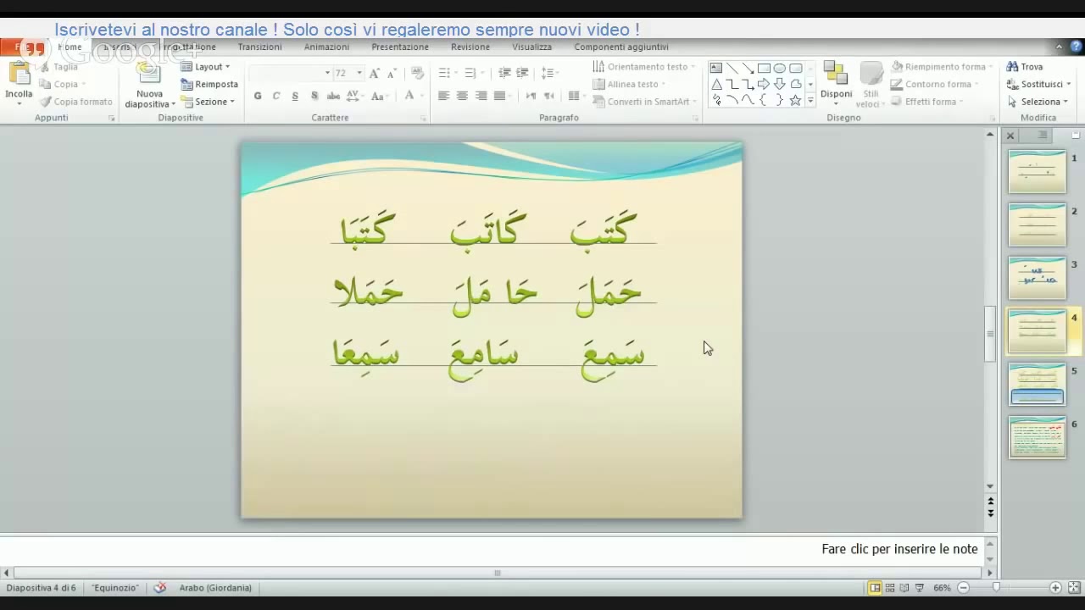
Task: Click Reimposta slide button
Action: pos(209,84)
